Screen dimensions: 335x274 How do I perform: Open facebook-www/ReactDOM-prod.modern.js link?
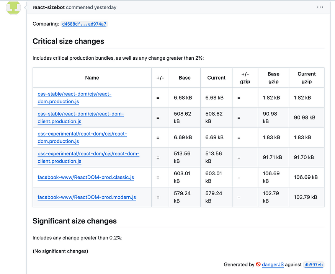point(87,197)
